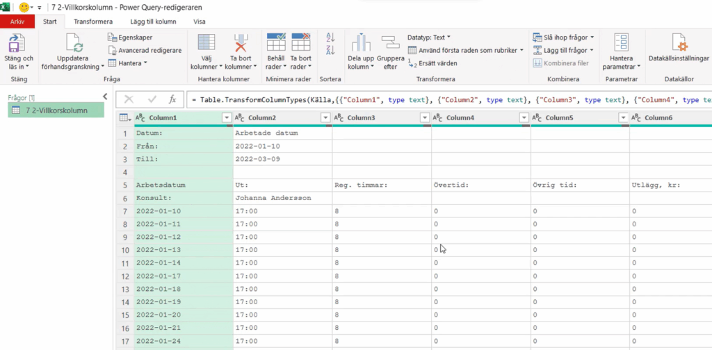The image size is (712, 350).
Task: Select the 7 2-Villkorskolumn query
Action: click(56, 110)
